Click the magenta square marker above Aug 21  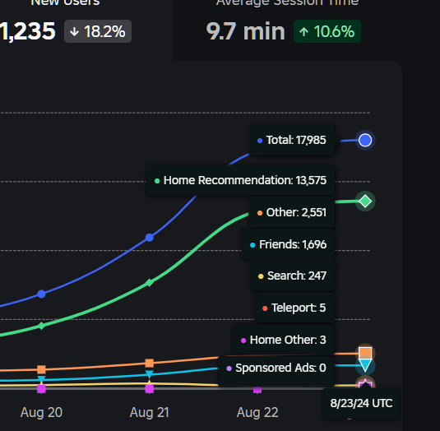tap(150, 389)
